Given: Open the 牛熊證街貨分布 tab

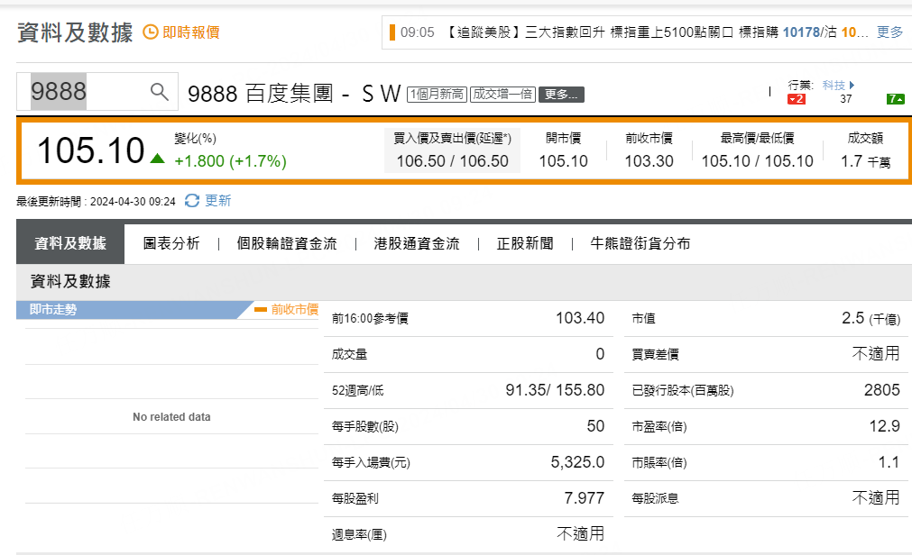Looking at the screenshot, I should point(640,243).
